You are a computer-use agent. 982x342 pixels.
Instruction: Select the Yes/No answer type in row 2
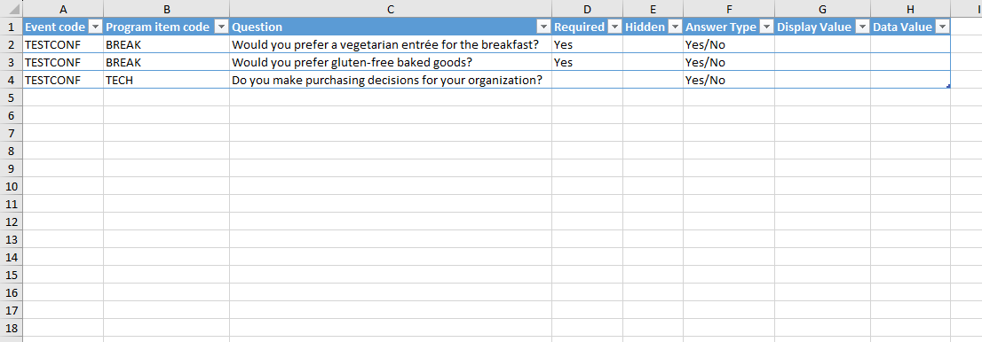click(729, 45)
